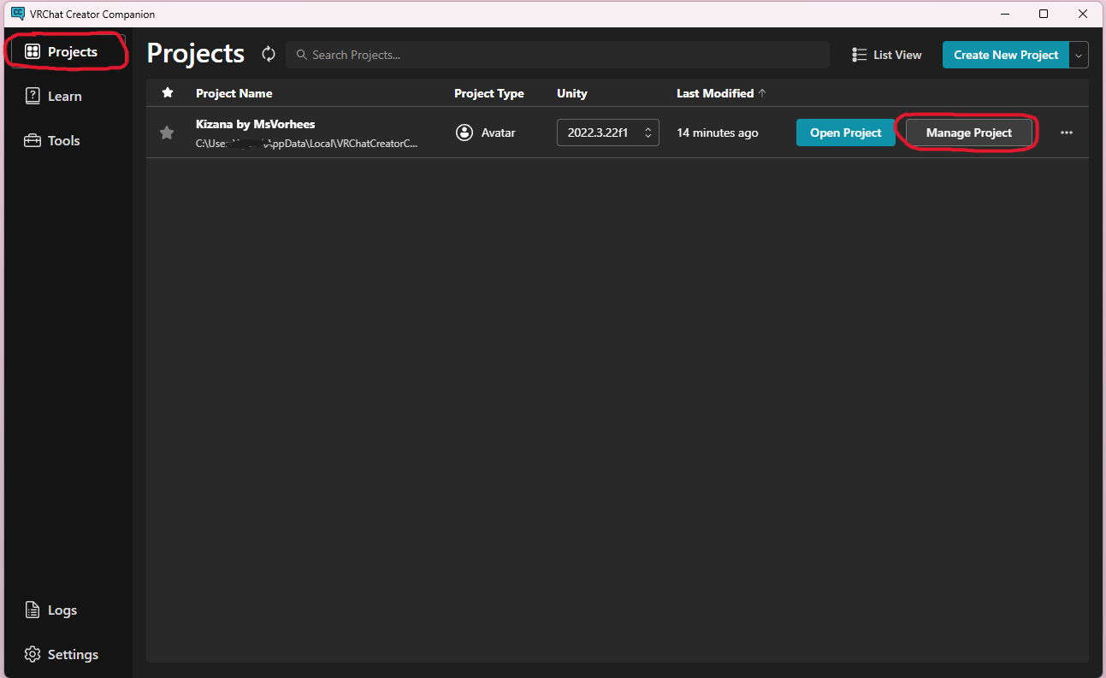This screenshot has height=678, width=1106.
Task: Click Open Project for Kizana
Action: point(845,133)
